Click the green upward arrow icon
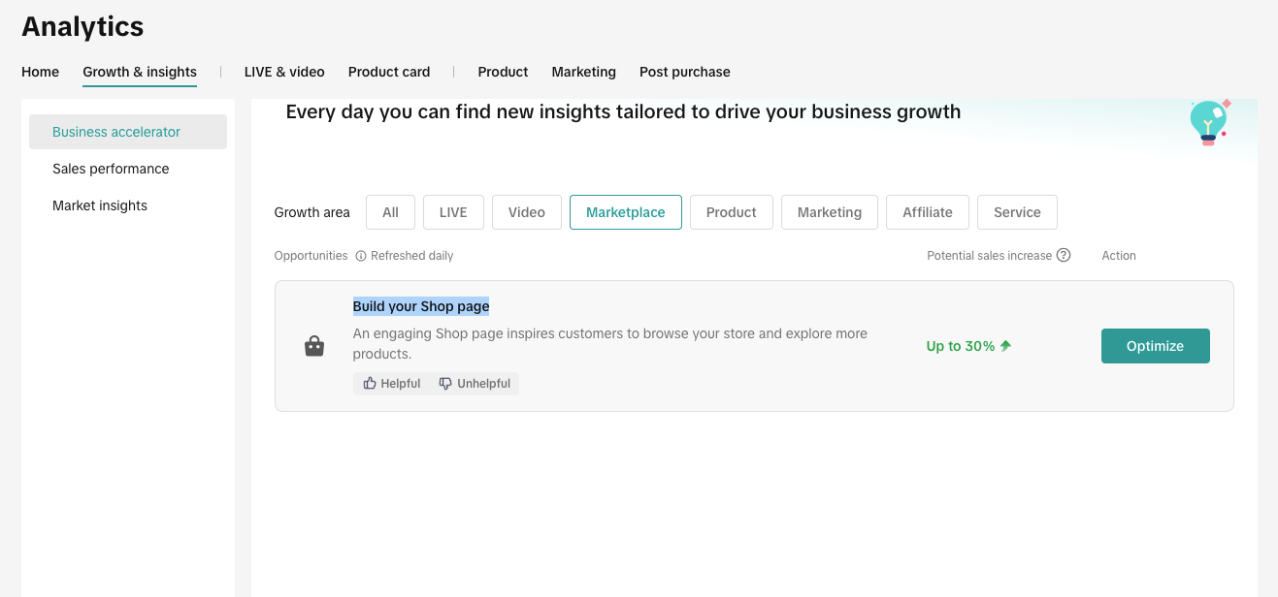The height and width of the screenshot is (597, 1278). tap(1005, 346)
